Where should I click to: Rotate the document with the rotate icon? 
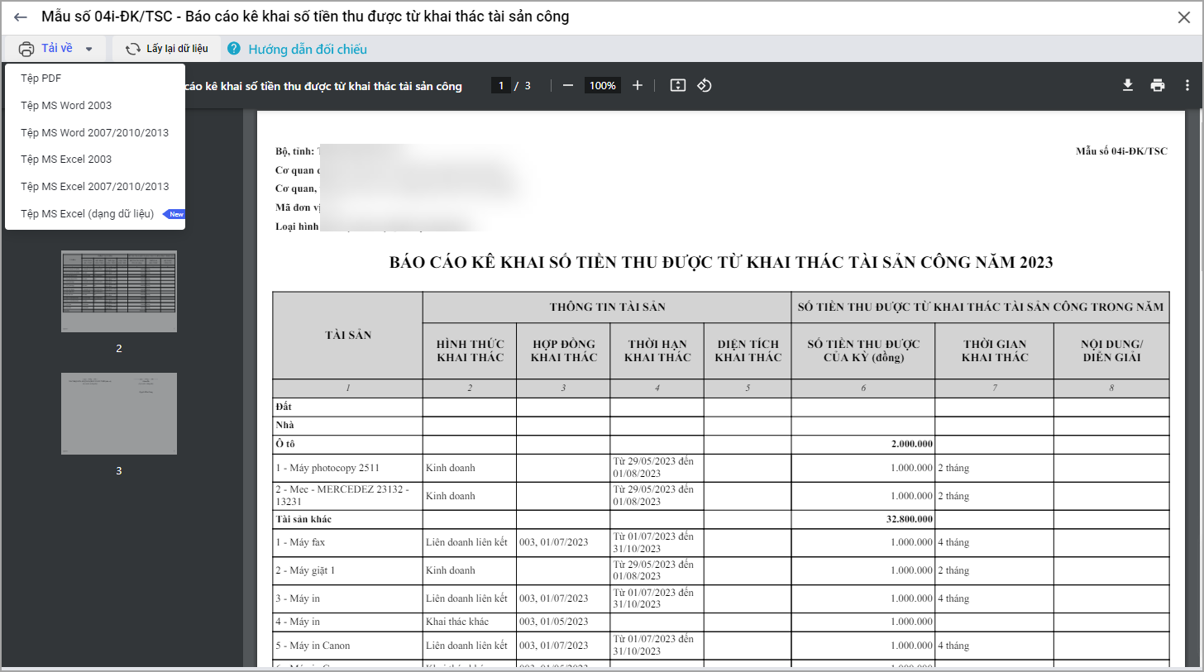click(705, 86)
